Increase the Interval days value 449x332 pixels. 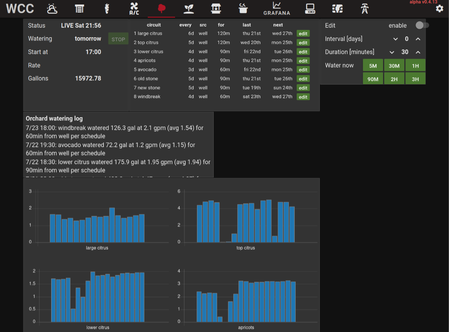[x=418, y=39]
